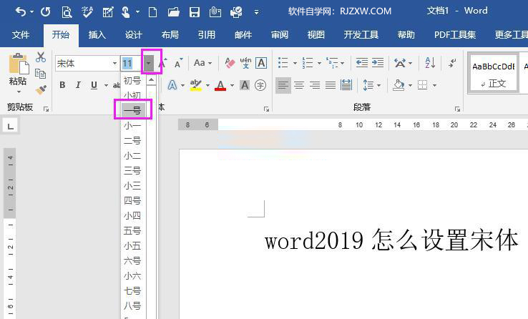Open the Change Case Aa dropdown
This screenshot has width=528, height=319.
click(202, 63)
